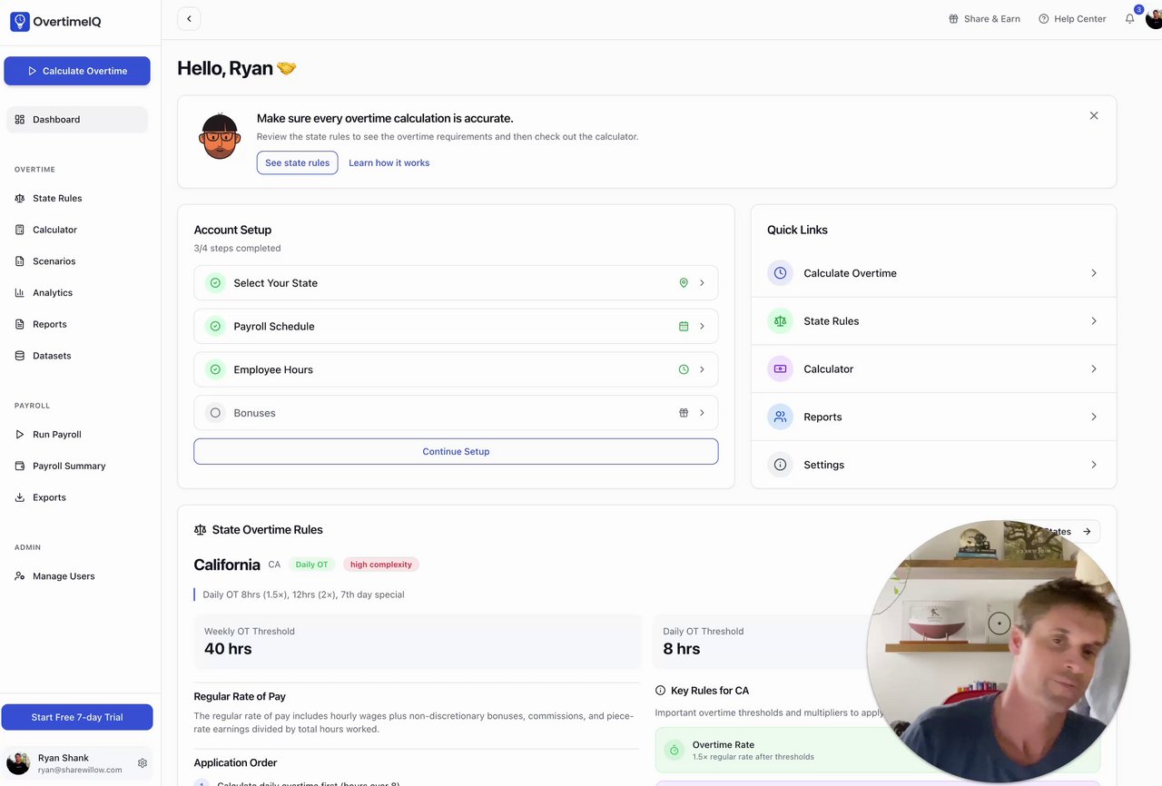Click the Weekly OT Threshold 40 hrs card
Viewport: 1162px width, 786px height.
(x=417, y=641)
